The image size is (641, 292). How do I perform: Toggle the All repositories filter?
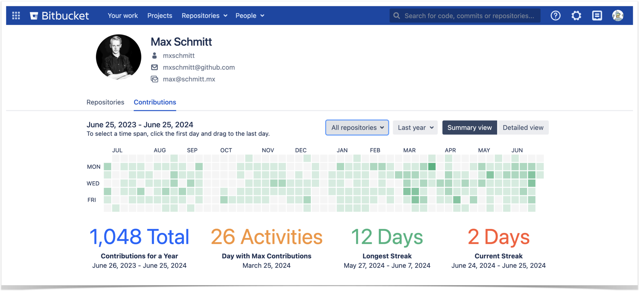pyautogui.click(x=357, y=127)
